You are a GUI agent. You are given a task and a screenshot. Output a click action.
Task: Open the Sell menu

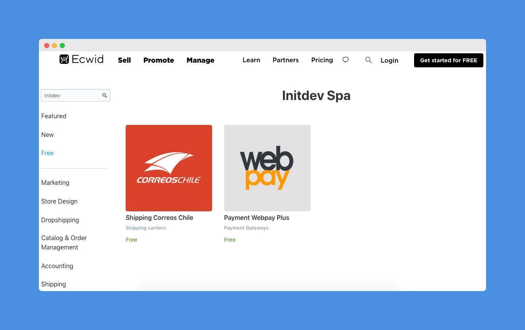pos(125,60)
